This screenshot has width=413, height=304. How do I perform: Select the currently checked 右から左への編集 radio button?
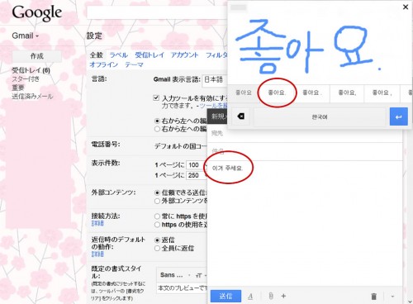(157, 121)
